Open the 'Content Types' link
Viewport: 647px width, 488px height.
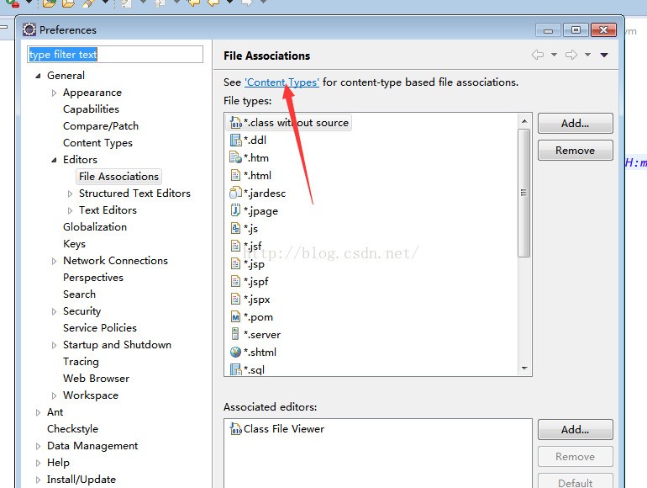(281, 82)
